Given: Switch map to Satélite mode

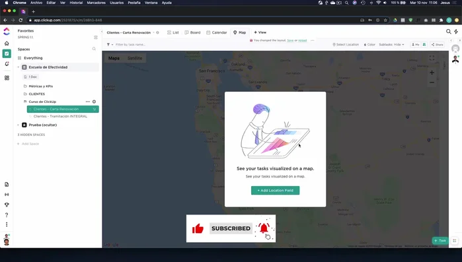Looking at the screenshot, I should [x=135, y=58].
